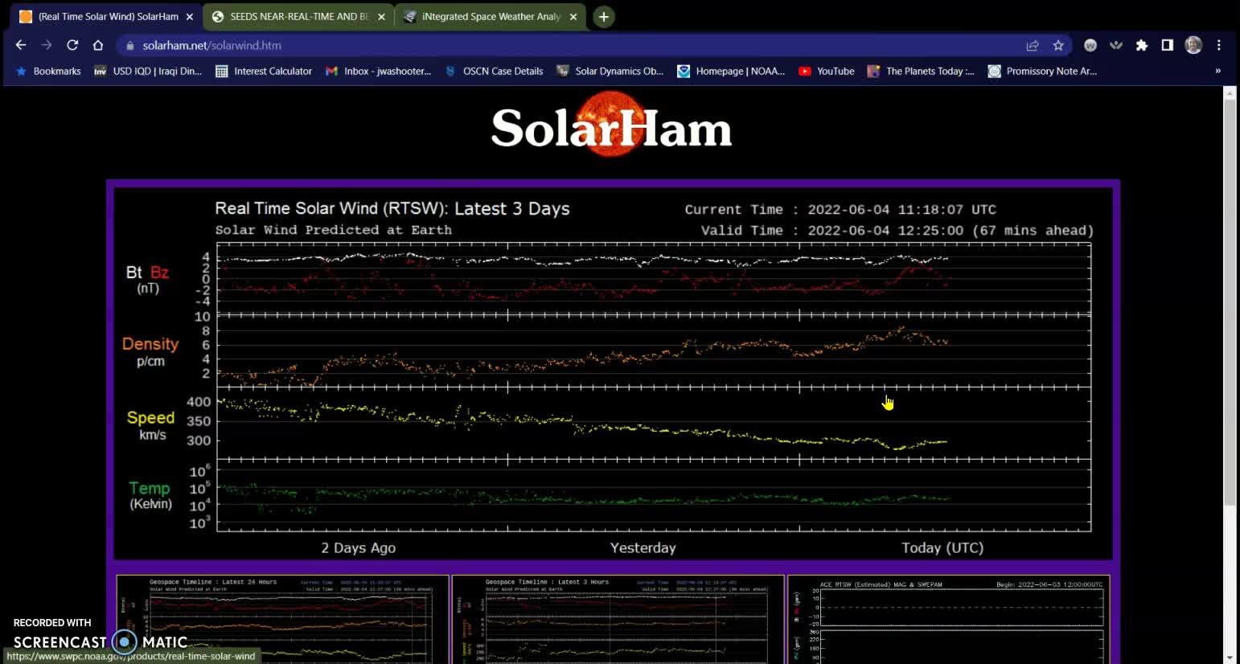Open Homepage NOAA bookmark

point(730,71)
